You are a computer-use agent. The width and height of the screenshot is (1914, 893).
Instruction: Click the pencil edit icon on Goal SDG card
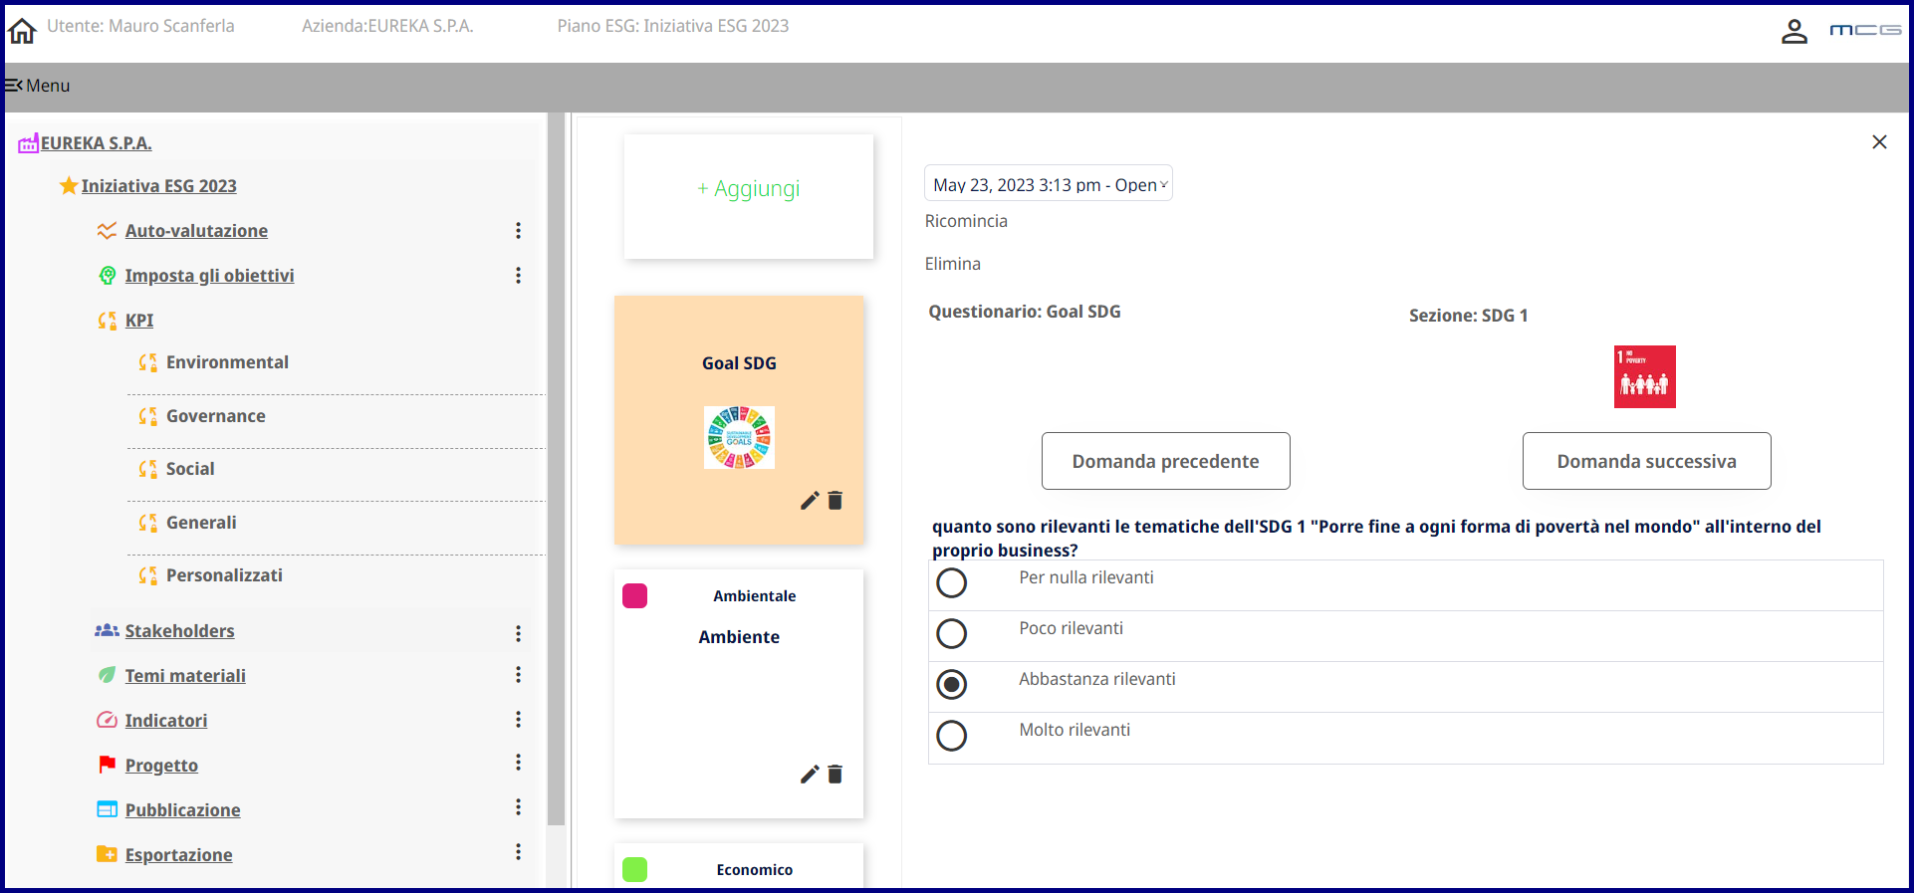[810, 501]
